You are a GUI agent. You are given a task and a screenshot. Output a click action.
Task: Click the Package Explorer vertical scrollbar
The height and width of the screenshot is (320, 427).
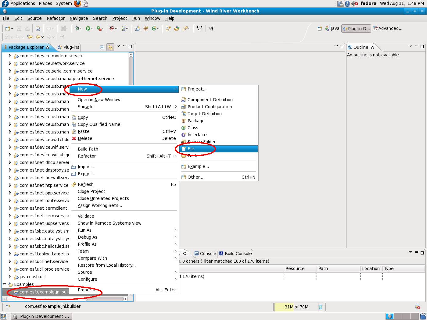pos(131,175)
